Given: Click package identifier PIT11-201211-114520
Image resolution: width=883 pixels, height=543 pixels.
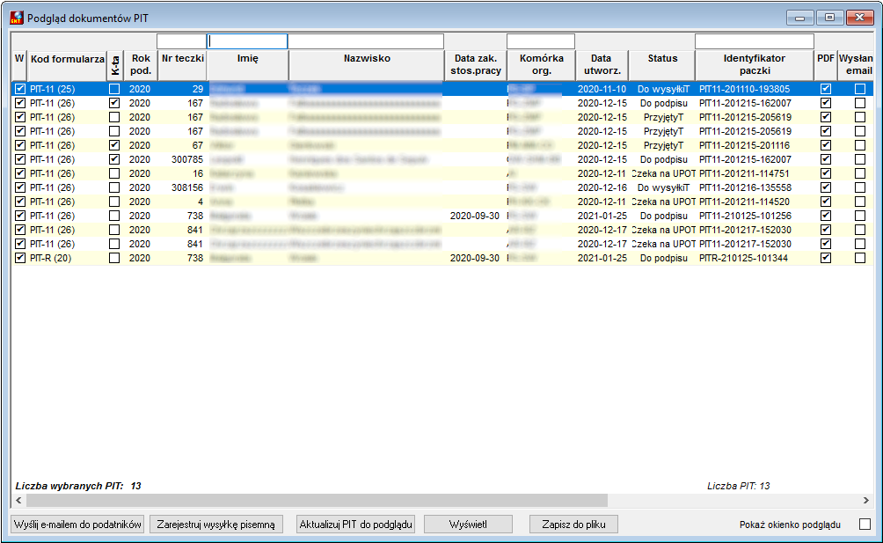Looking at the screenshot, I should [x=744, y=202].
